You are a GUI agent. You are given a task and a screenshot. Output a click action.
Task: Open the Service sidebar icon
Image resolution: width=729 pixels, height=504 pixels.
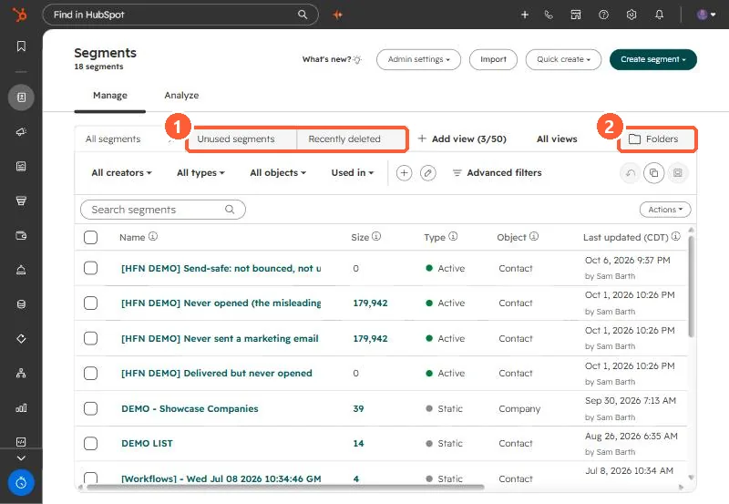[21, 270]
